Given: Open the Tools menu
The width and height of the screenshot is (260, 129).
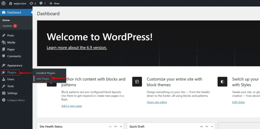Looking at the screenshot, I should pyautogui.click(x=10, y=86).
